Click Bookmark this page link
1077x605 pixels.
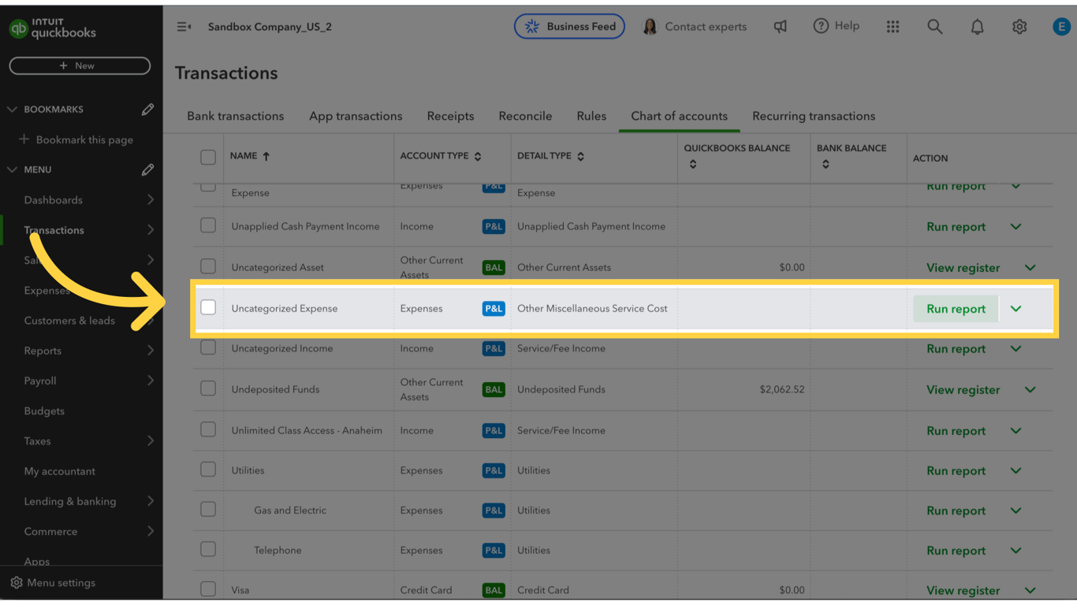pos(84,139)
